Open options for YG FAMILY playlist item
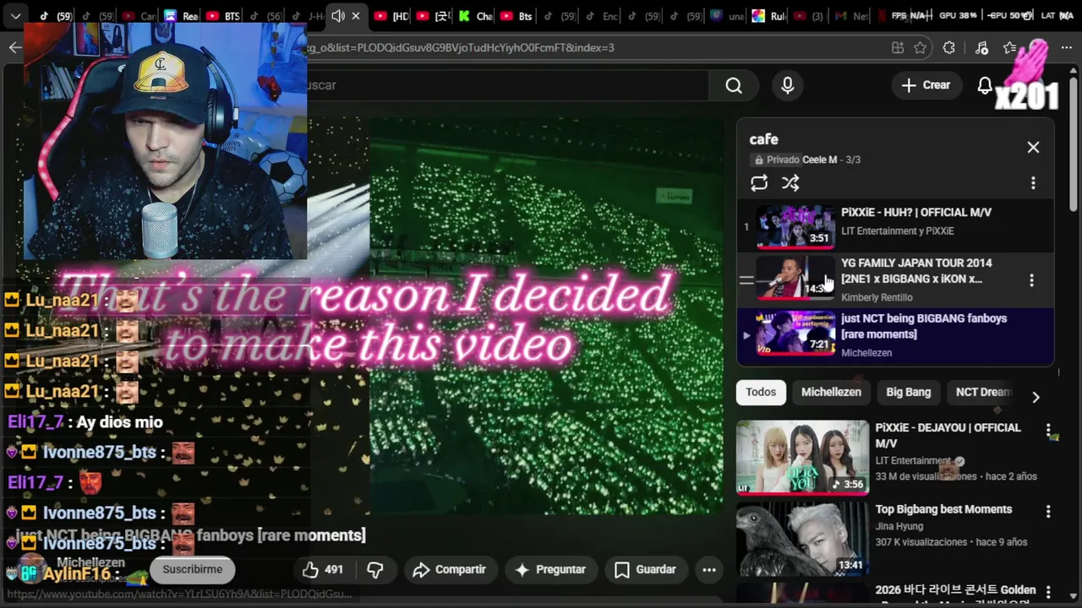Viewport: 1082px width, 608px height. (1031, 280)
